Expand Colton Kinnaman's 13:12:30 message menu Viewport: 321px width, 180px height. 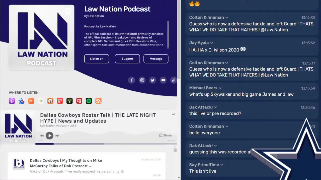(227, 17)
